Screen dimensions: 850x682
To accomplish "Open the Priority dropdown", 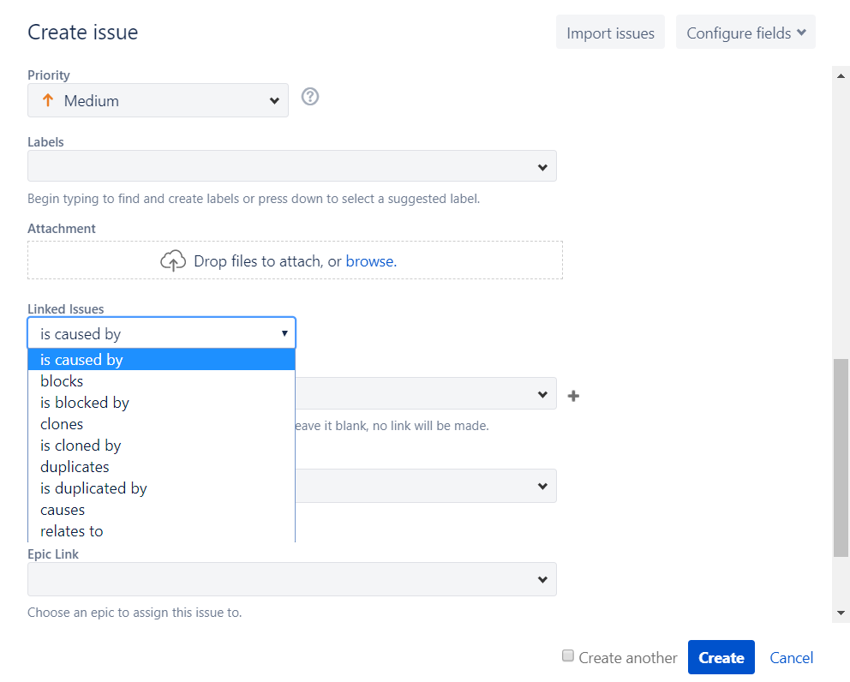I will [x=158, y=101].
